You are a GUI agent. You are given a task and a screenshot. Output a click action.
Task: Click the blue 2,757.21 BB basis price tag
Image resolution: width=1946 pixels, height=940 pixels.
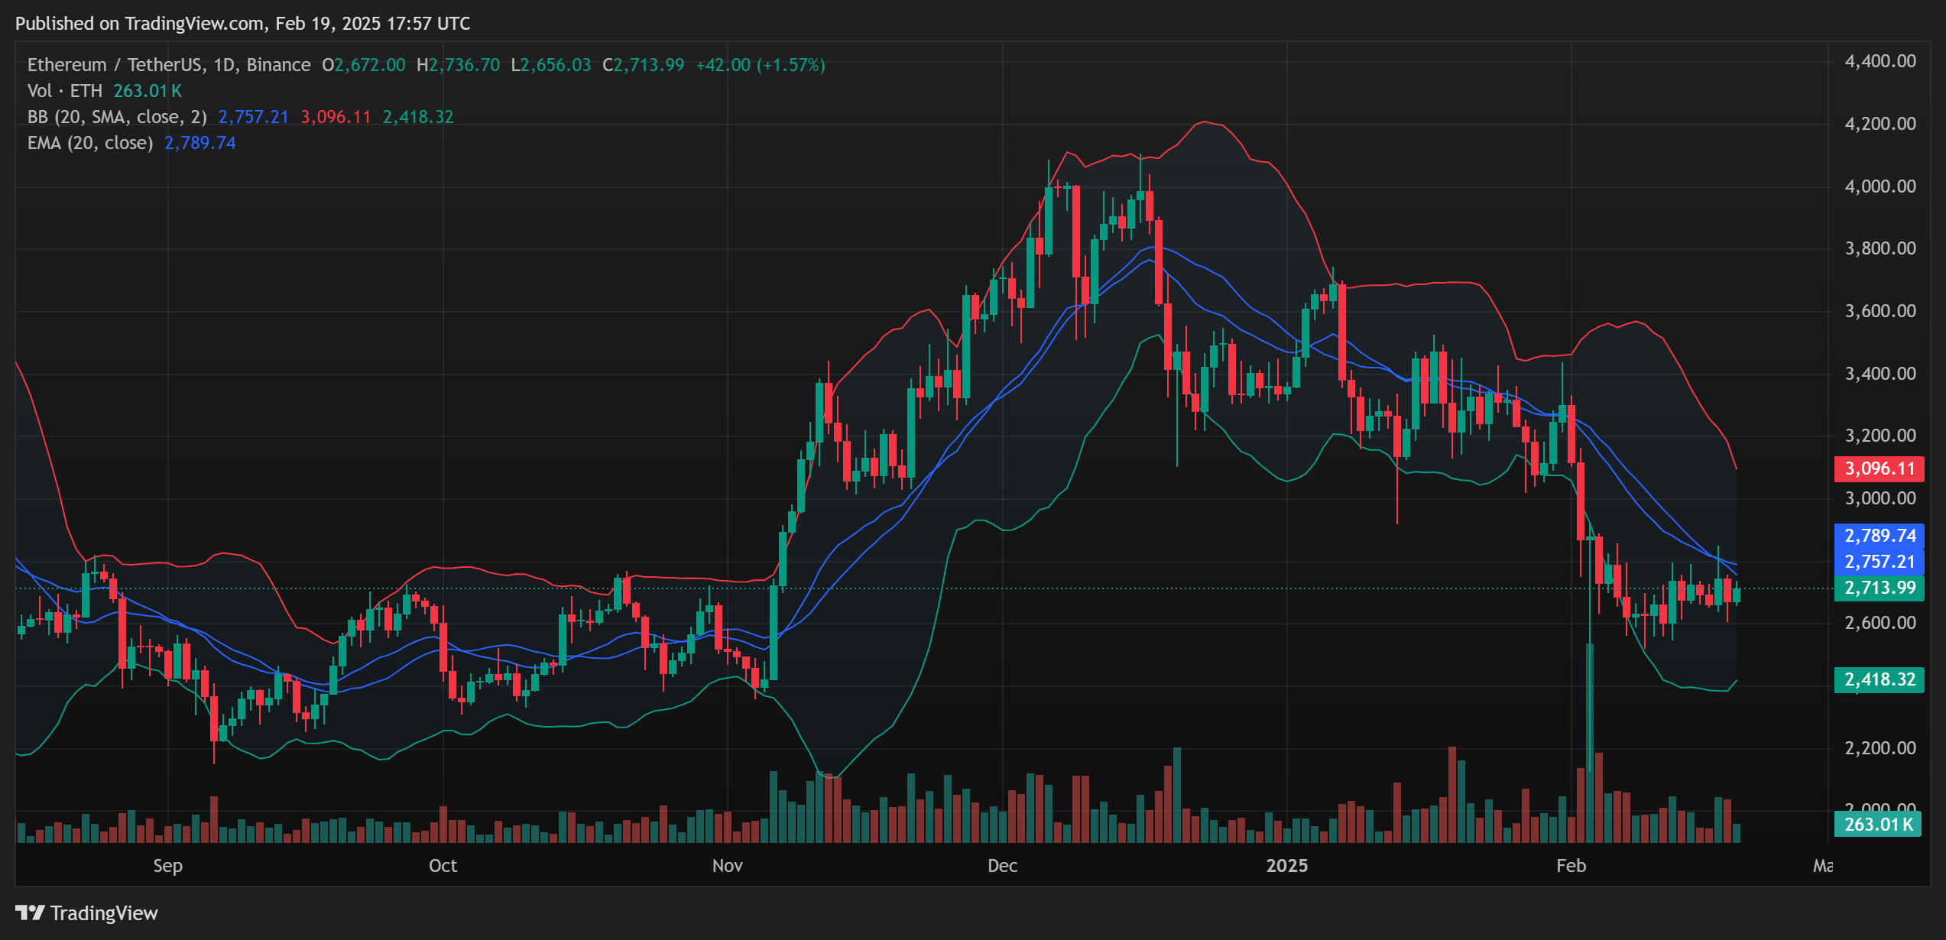pyautogui.click(x=1879, y=562)
